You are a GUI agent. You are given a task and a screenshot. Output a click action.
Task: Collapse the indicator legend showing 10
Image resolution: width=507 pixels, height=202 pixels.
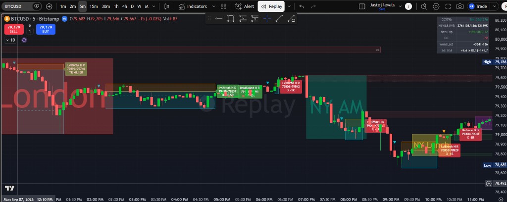tap(10, 40)
